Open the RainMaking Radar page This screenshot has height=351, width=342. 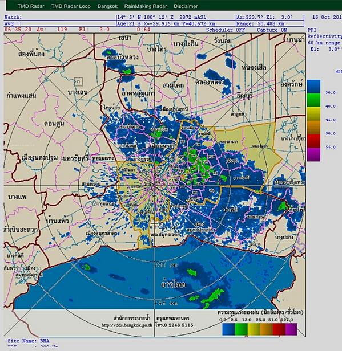coord(146,6)
